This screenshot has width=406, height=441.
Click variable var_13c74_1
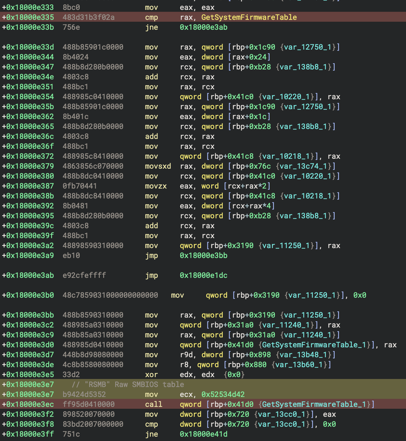point(303,166)
